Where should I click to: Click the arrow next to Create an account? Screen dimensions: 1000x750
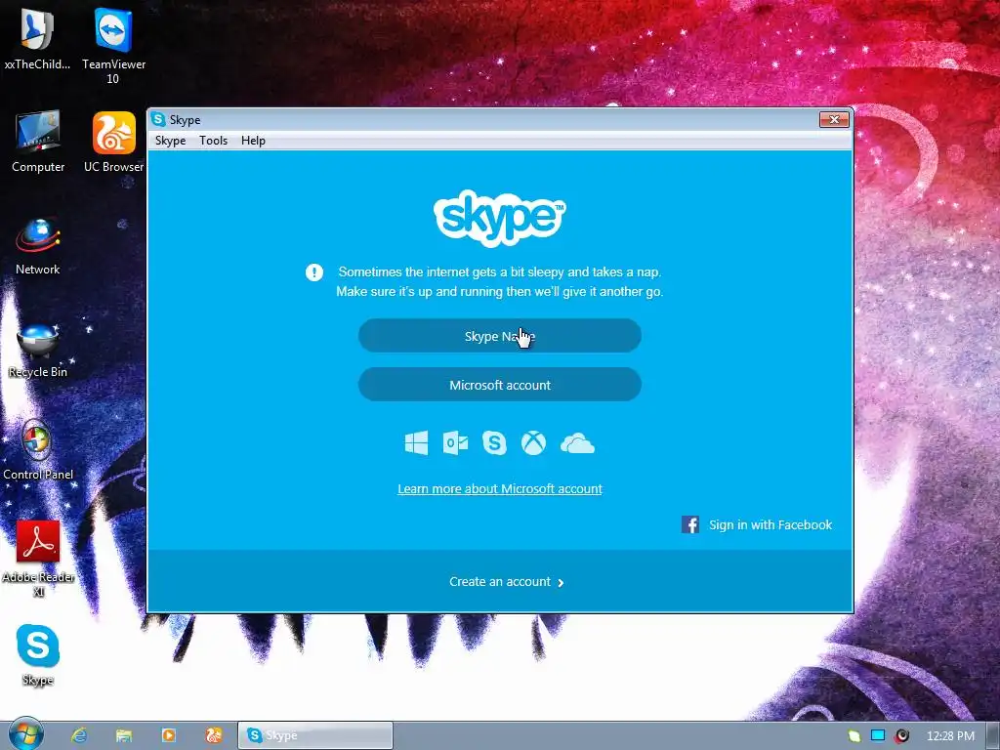561,582
